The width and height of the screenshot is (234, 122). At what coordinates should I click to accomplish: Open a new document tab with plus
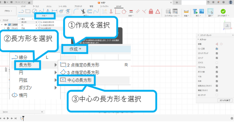click(177, 3)
